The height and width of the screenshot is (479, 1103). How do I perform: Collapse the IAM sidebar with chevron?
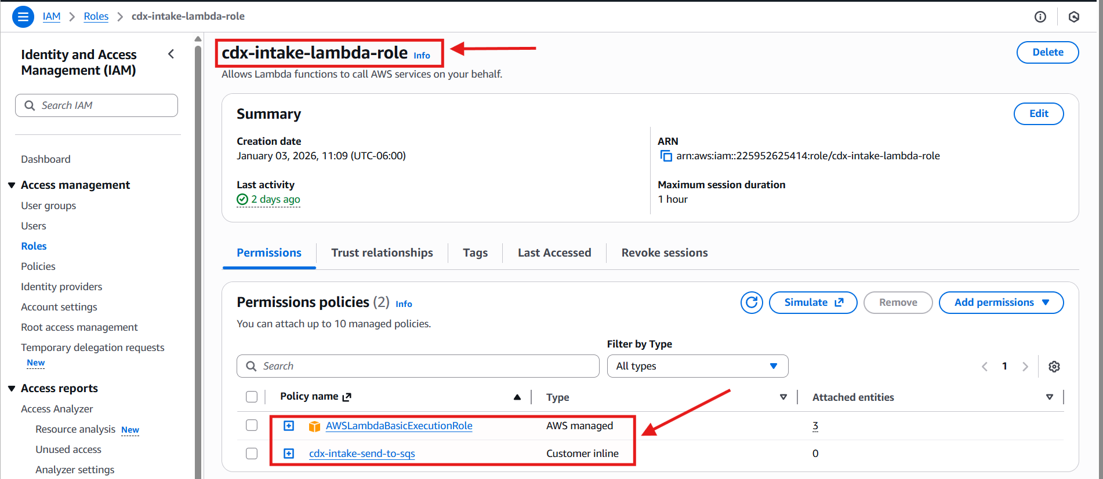tap(171, 54)
